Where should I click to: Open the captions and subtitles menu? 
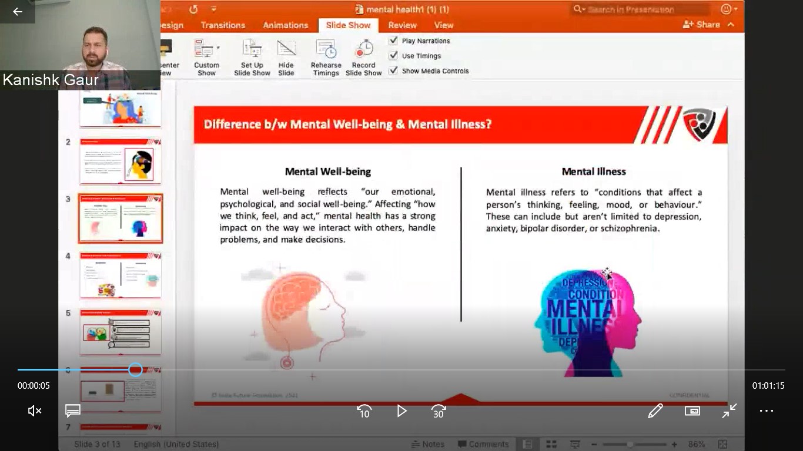click(73, 411)
